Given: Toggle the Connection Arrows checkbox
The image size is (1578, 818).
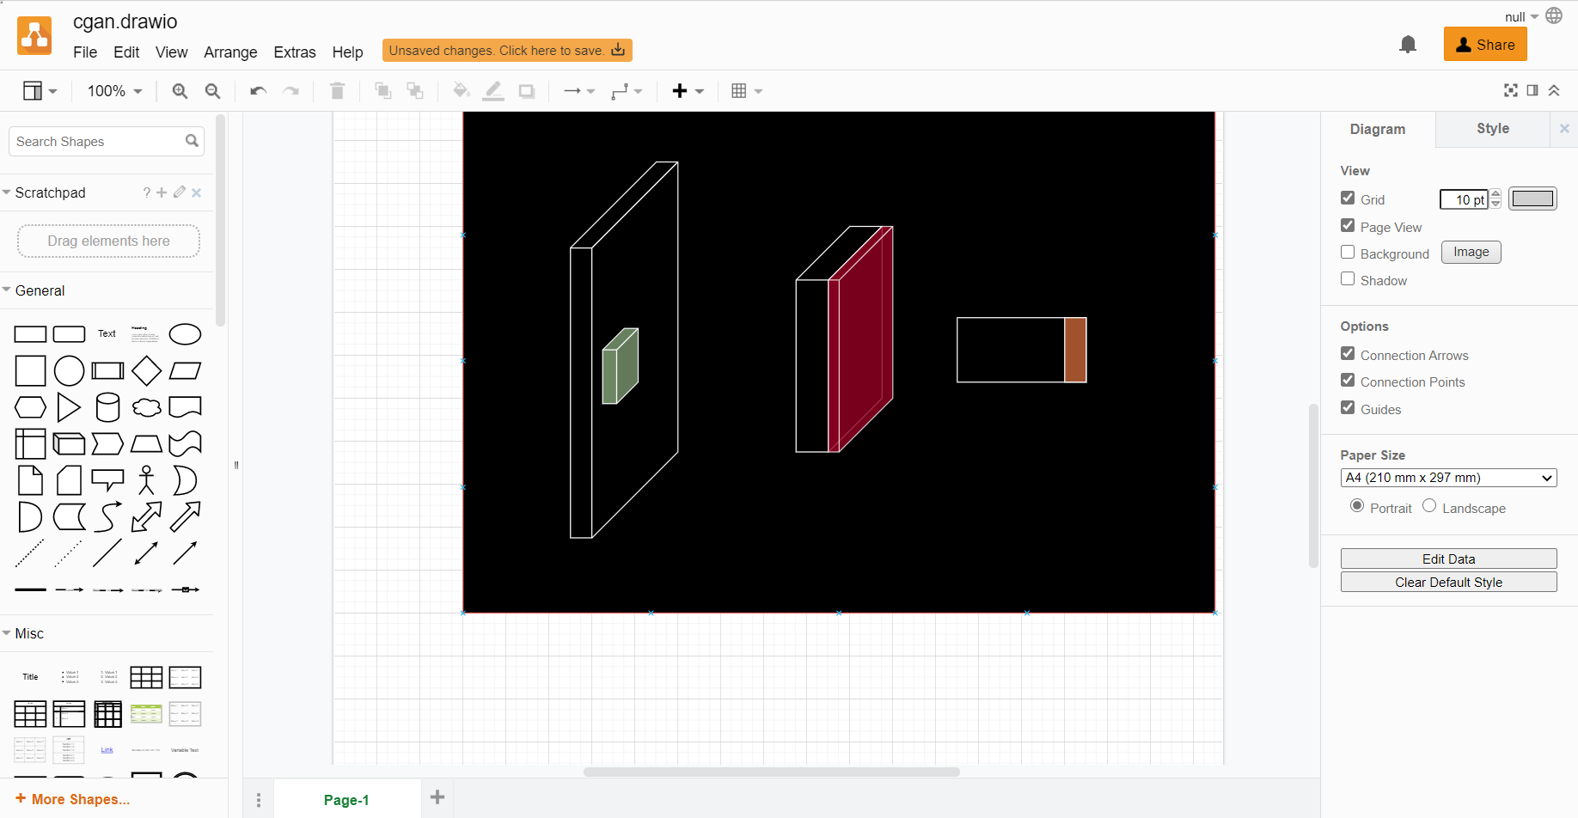Looking at the screenshot, I should (1348, 353).
